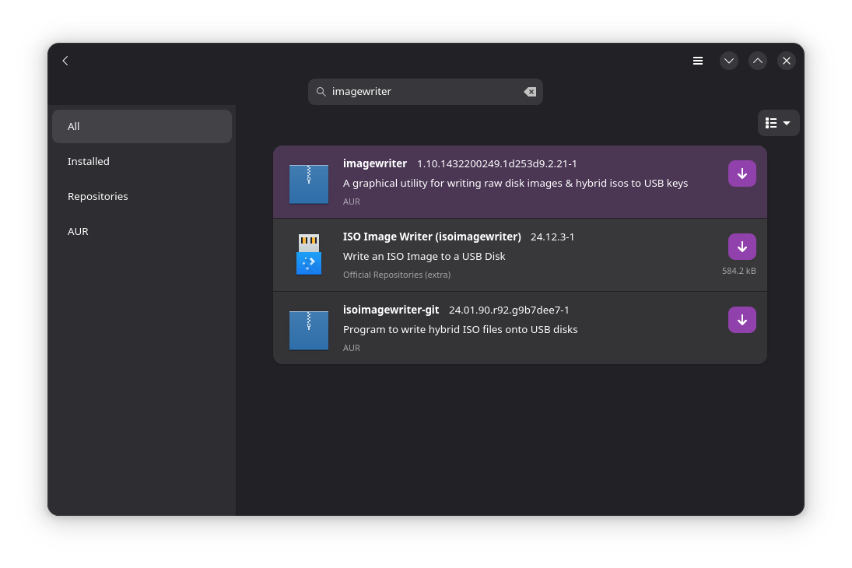Viewport: 852px width, 568px height.
Task: Click version 24.12.3-1
Action: 552,237
